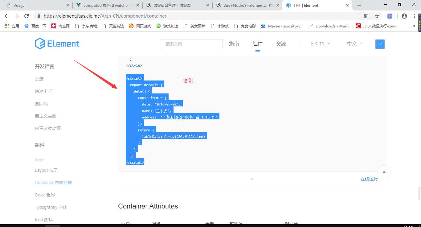Click the tableData: Array(20).fill(item) code line

coord(174,137)
